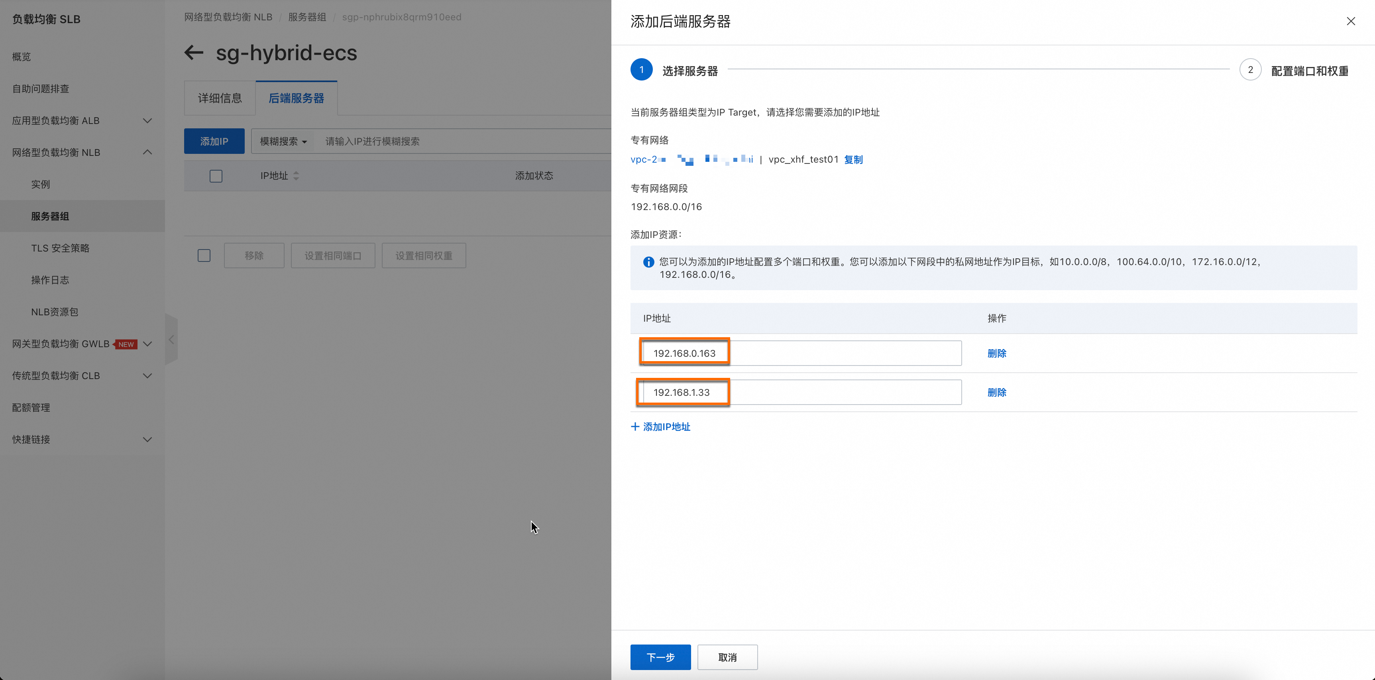Sort the list by IP地址 column
The height and width of the screenshot is (680, 1375).
[x=296, y=176]
